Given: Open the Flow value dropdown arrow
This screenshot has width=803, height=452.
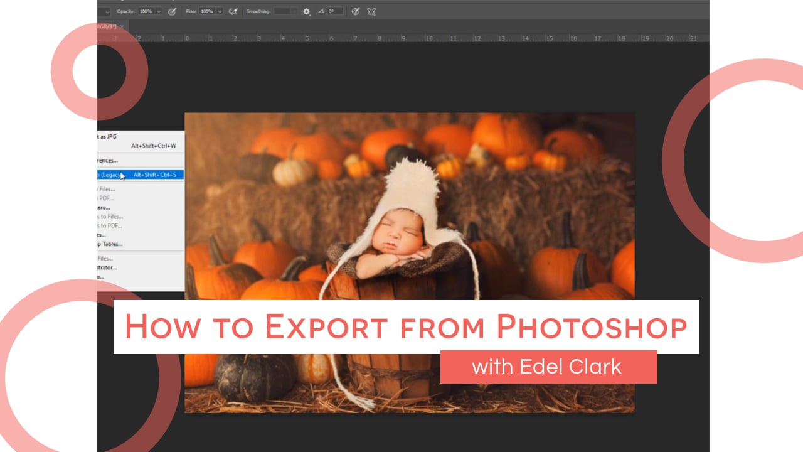Looking at the screenshot, I should 220,11.
